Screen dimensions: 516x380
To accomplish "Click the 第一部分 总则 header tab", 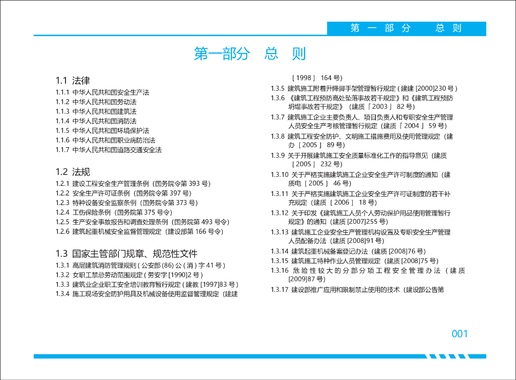I will 406,28.
